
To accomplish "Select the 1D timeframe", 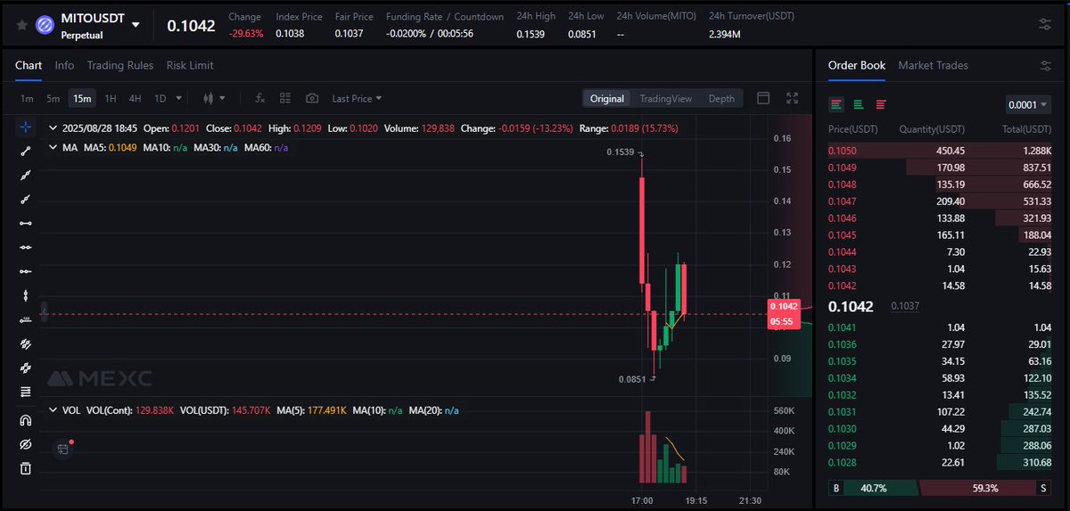I will coord(160,98).
